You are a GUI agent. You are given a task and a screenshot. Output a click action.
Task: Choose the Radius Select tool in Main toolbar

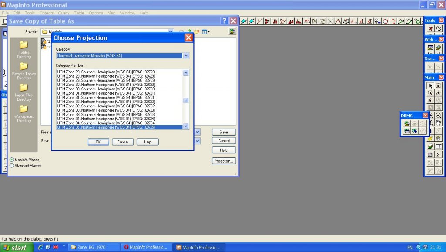430,93
